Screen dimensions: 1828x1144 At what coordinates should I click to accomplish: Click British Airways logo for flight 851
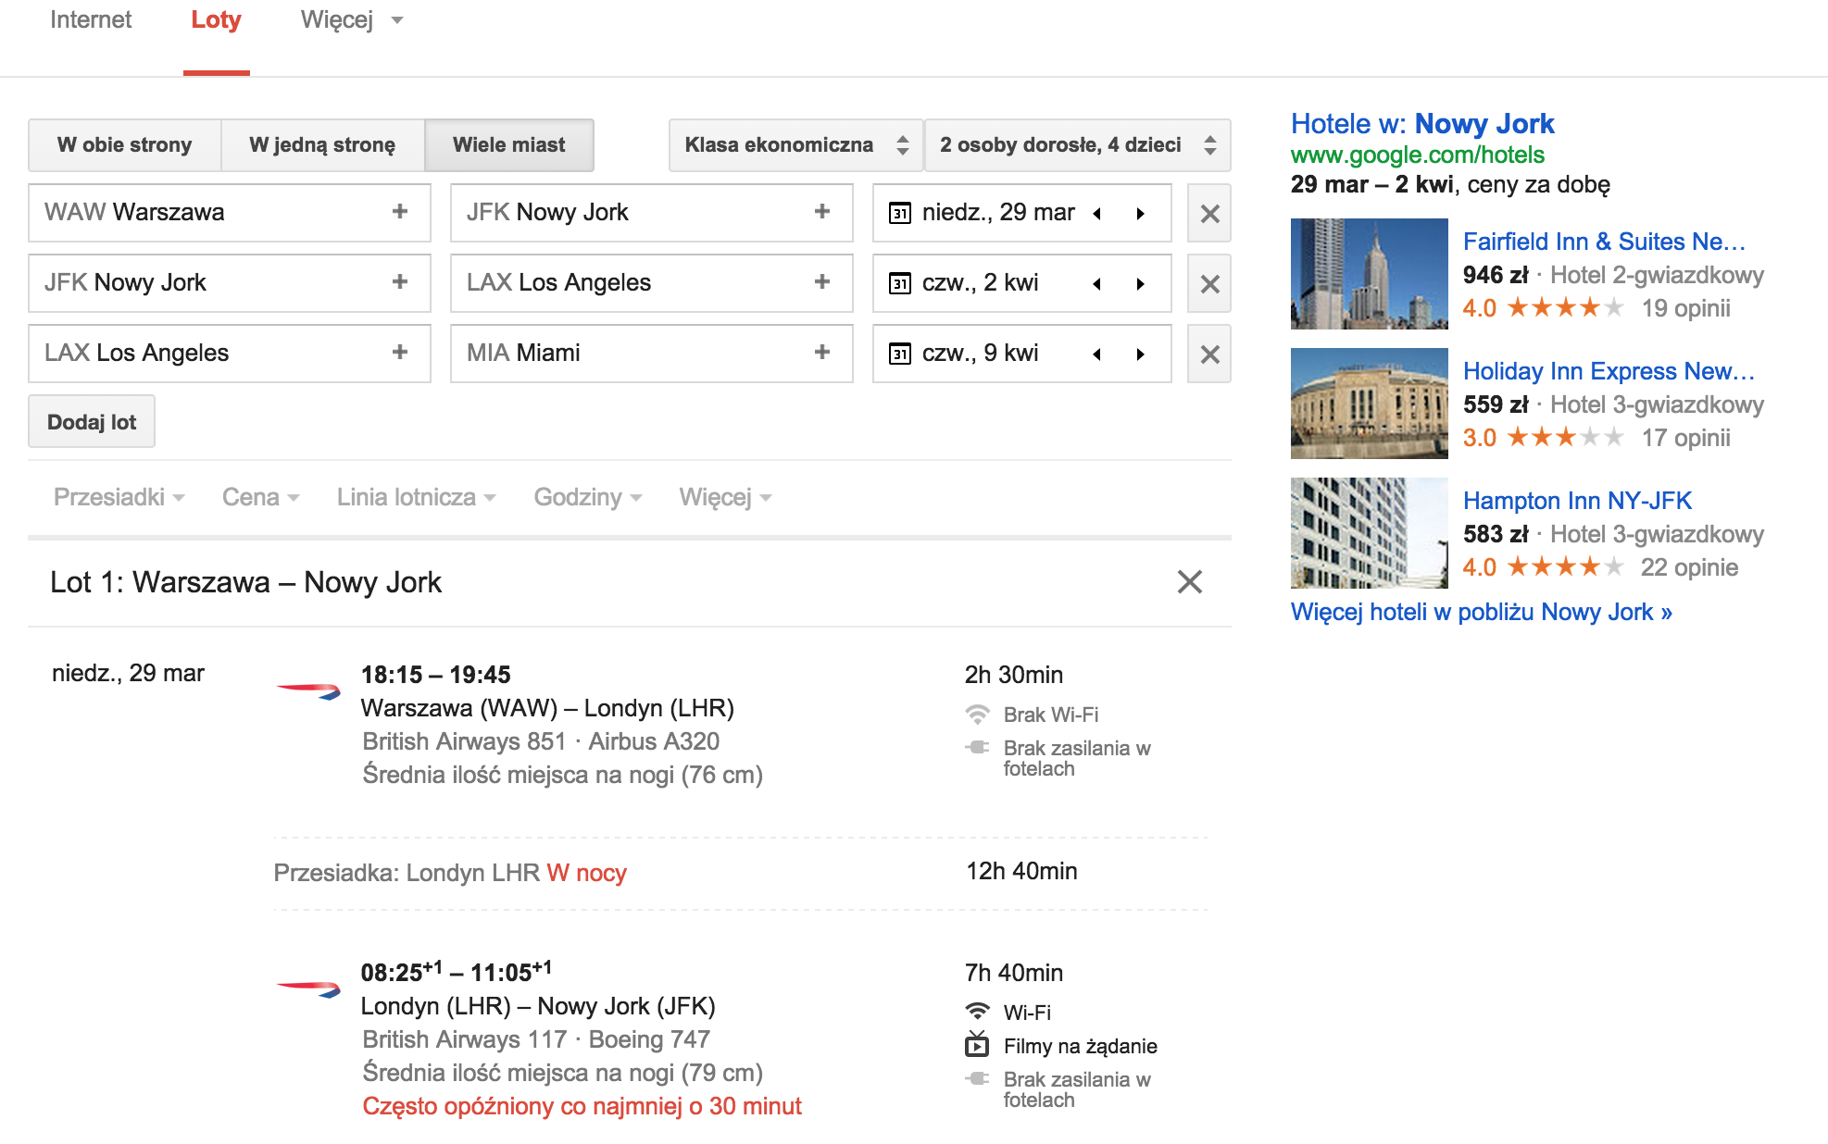pyautogui.click(x=309, y=690)
